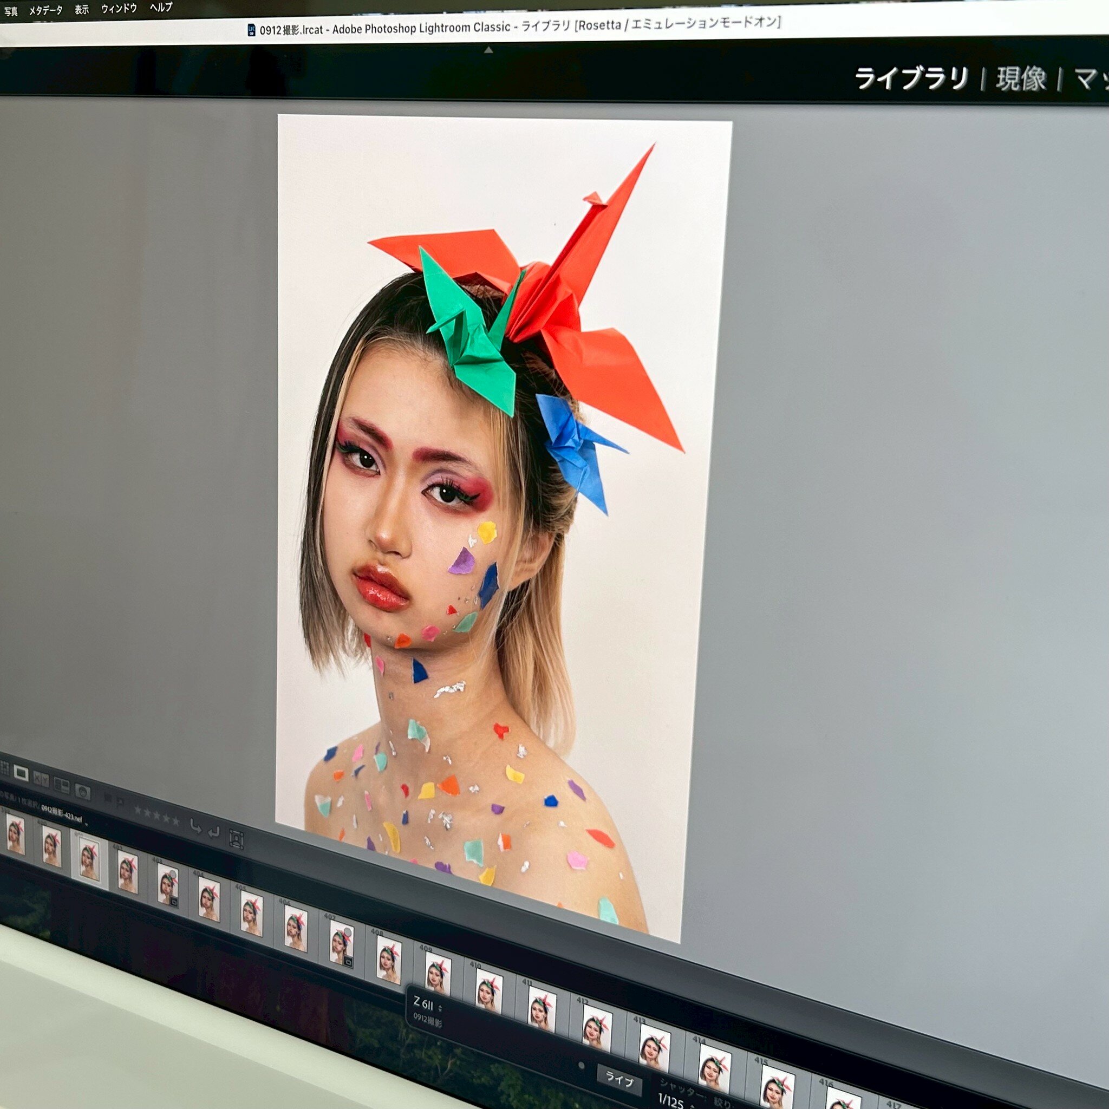1109x1109 pixels.
Task: Select filmstrip thumbnail 406
Action: pyautogui.click(x=296, y=928)
